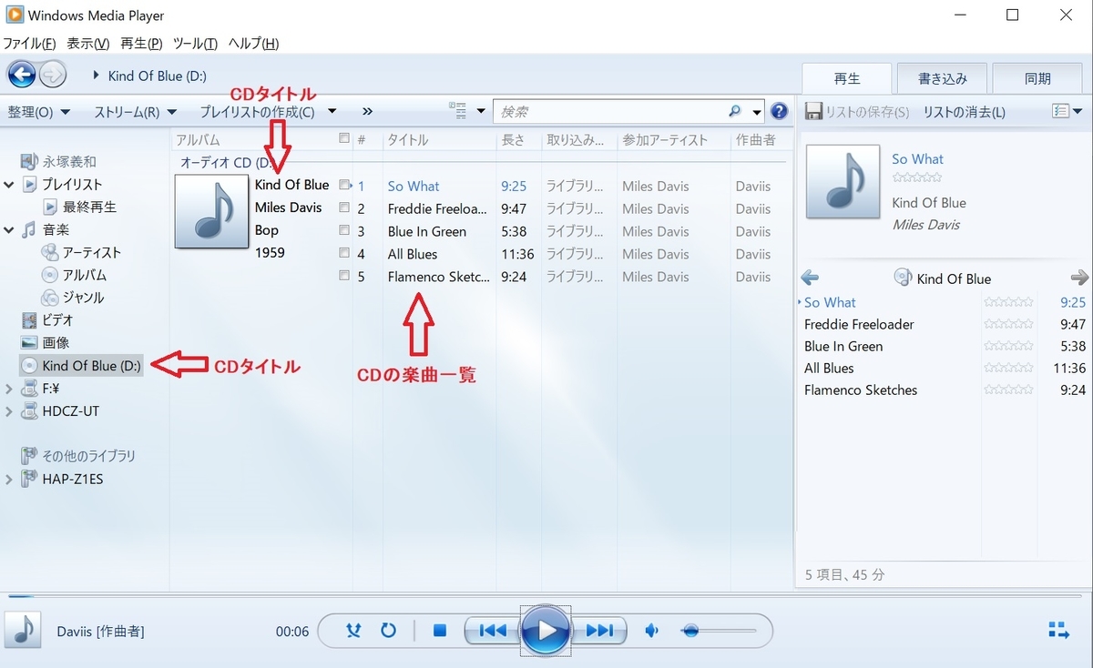
Task: Open the プレイリストの作成(C) dropdown arrow
Action: [x=332, y=112]
